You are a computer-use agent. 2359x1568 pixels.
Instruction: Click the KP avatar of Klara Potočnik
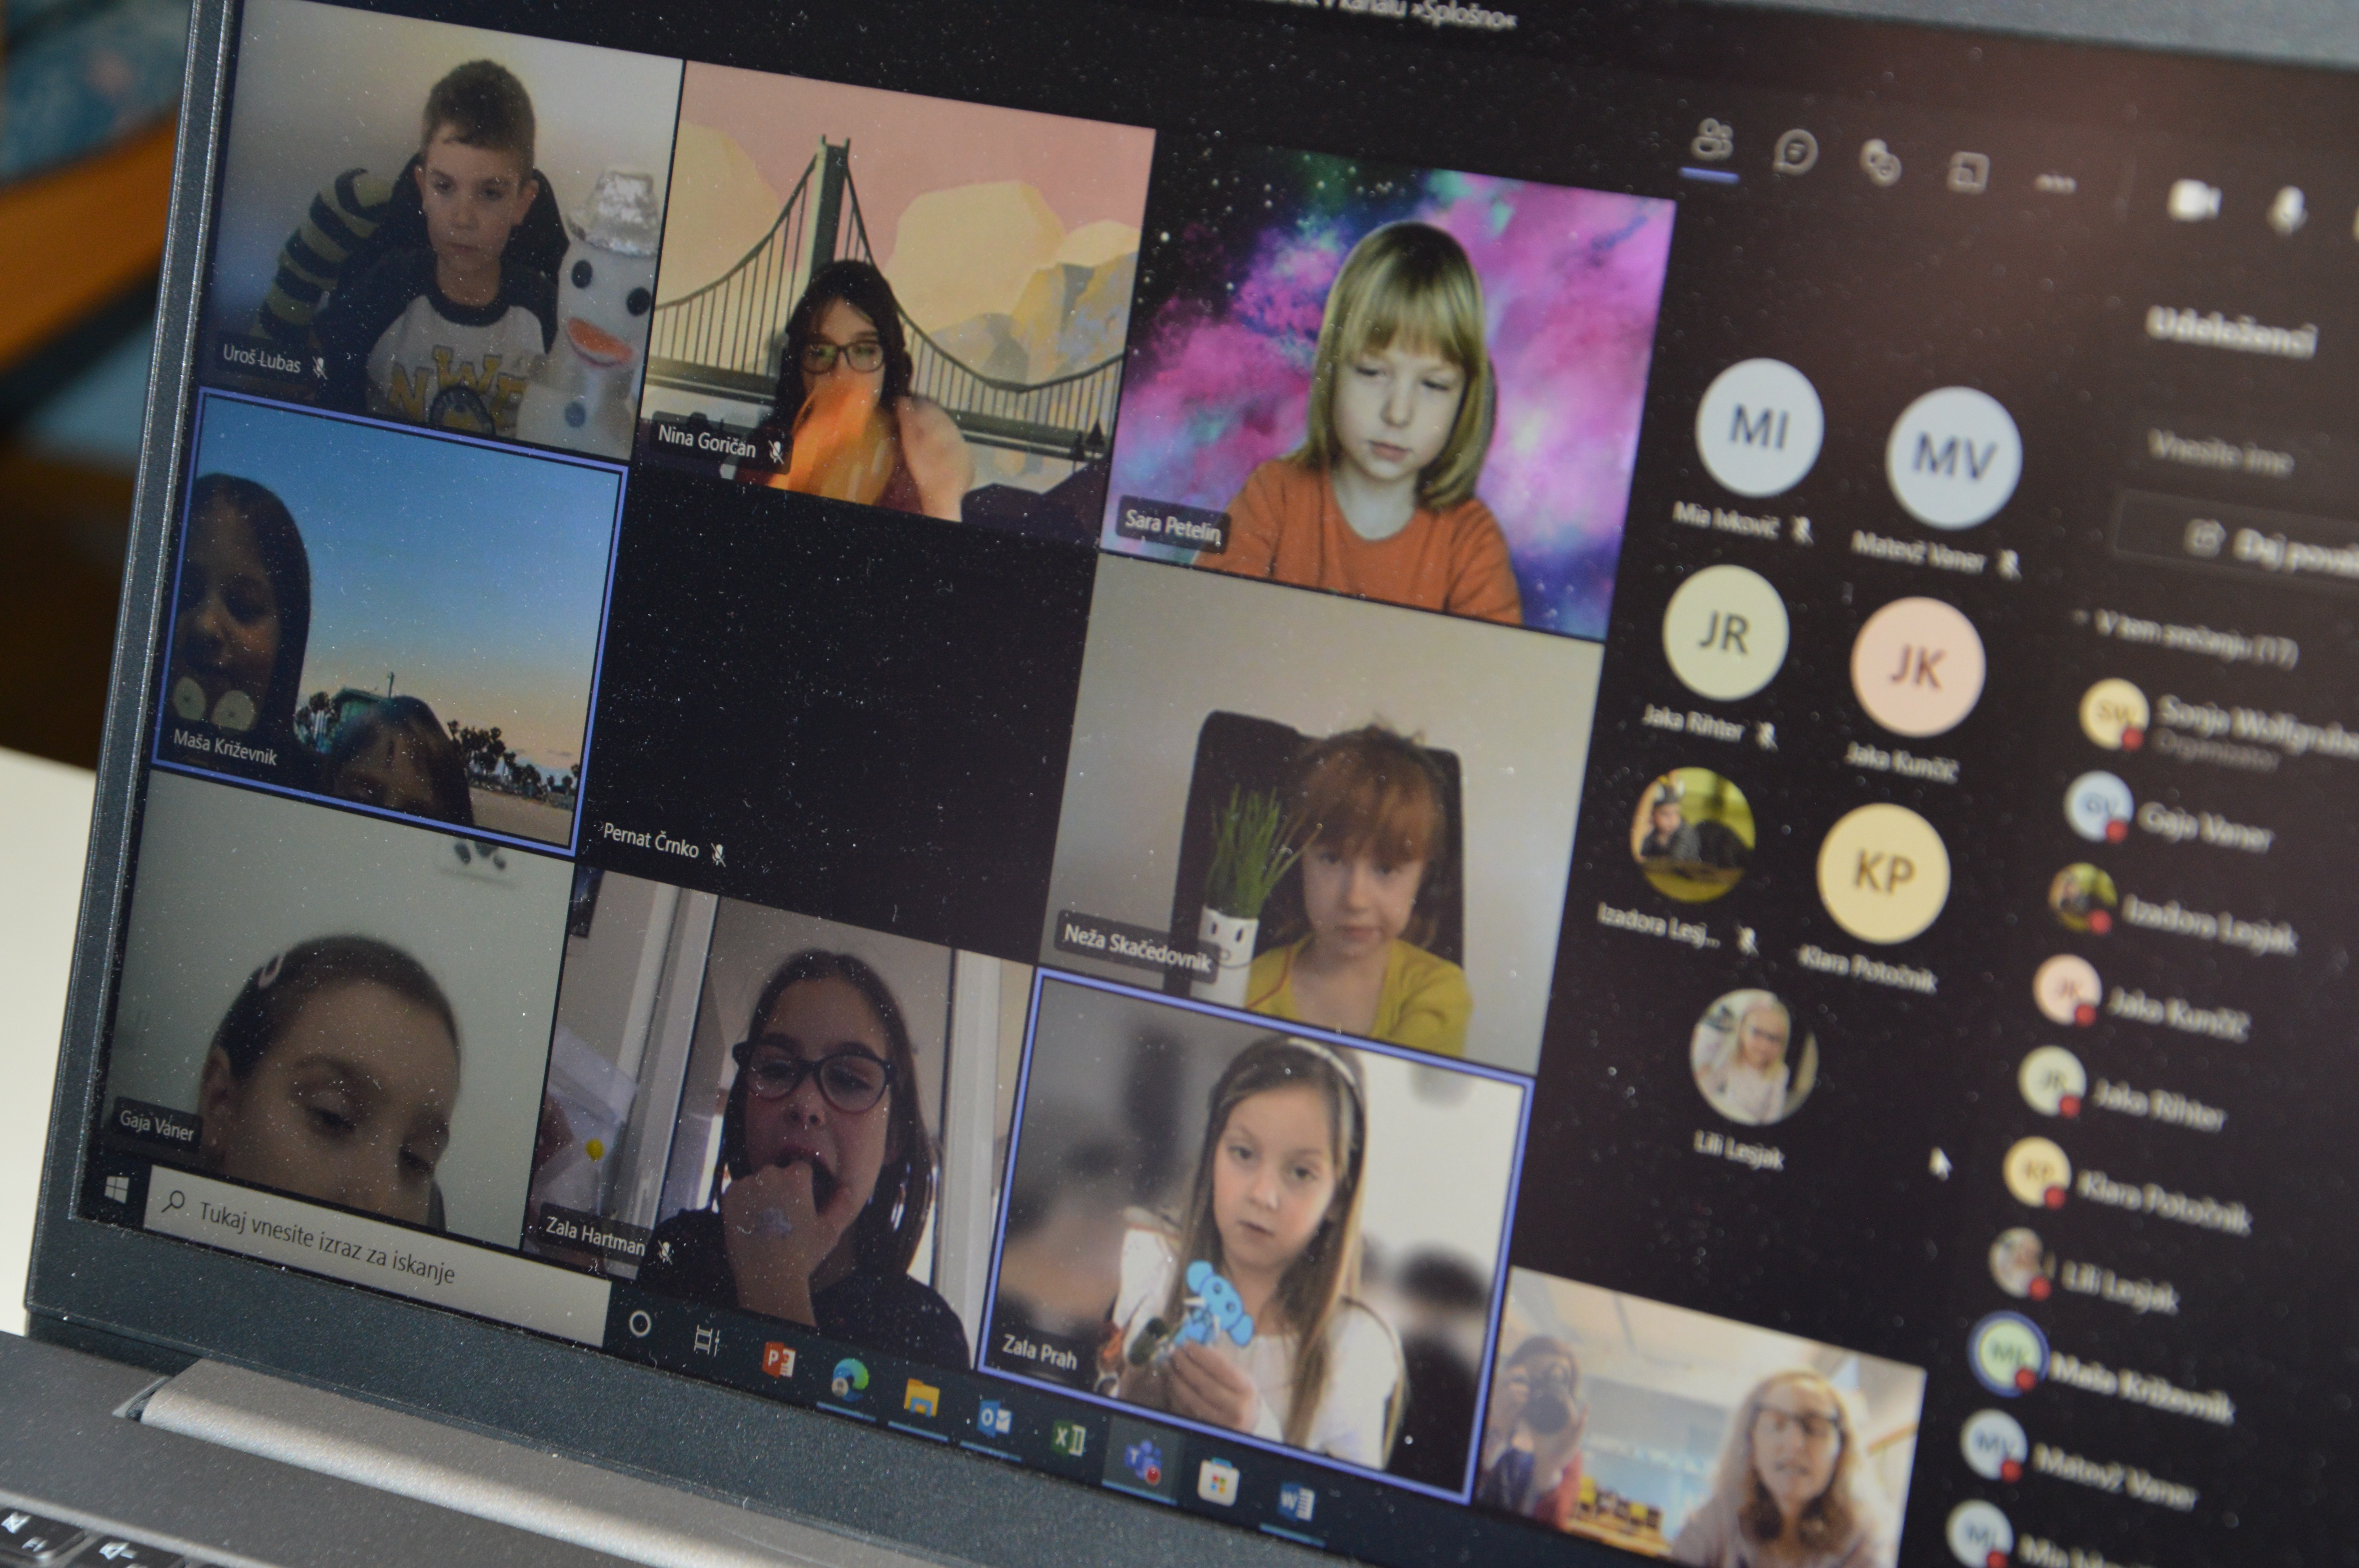[1883, 874]
